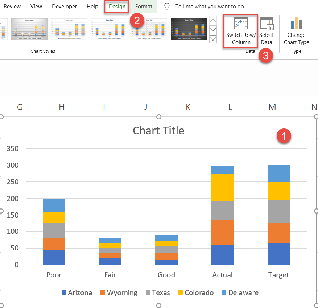Click the Tell Me lightbulb icon
This screenshot has height=308, width=318.
pos(166,6)
